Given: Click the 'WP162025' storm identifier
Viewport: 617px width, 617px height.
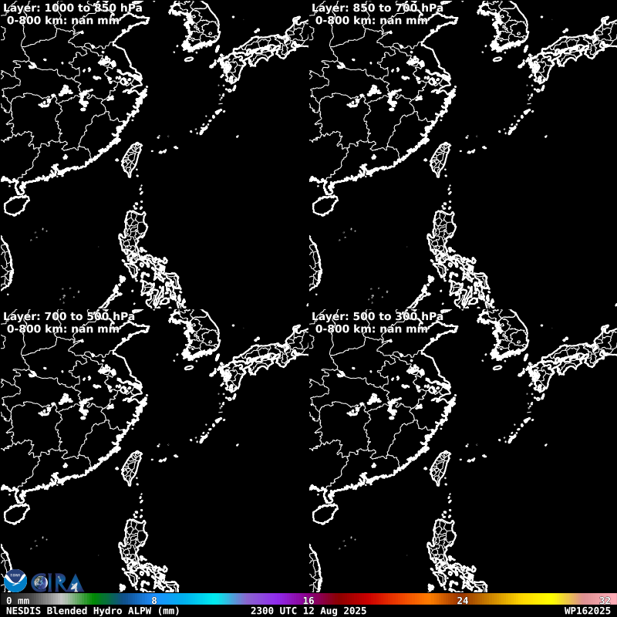Looking at the screenshot, I should pos(587,611).
